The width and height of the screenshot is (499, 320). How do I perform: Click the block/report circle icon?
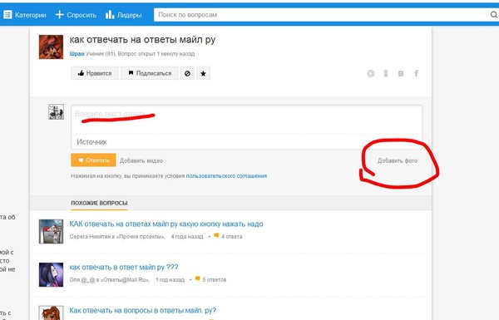tap(187, 73)
